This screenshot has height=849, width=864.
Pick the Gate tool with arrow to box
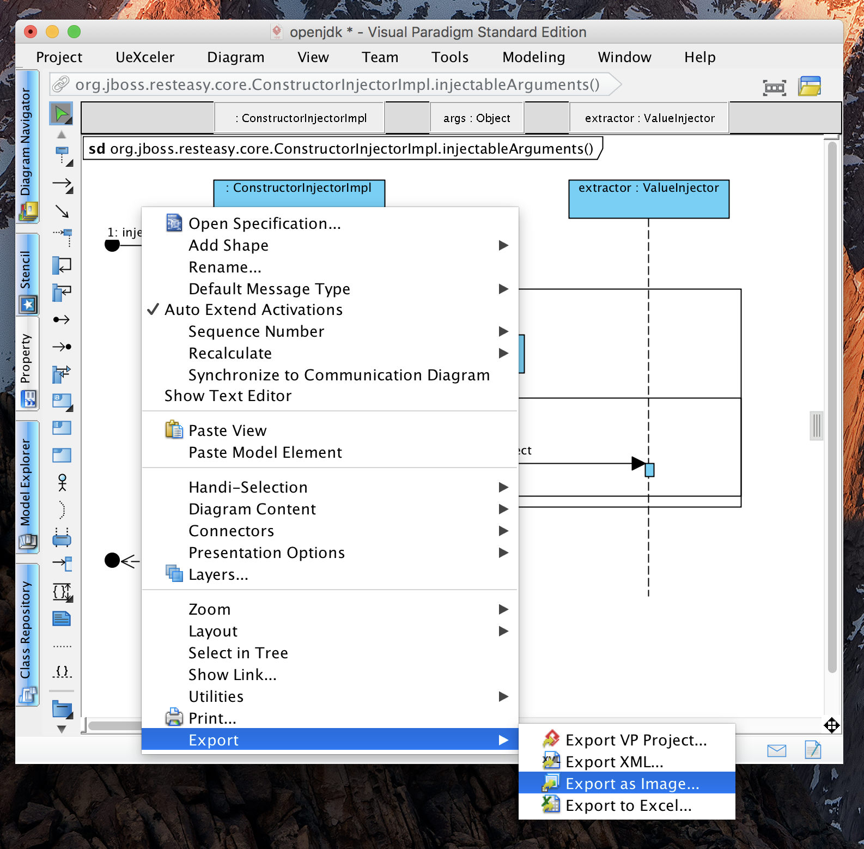(x=62, y=563)
